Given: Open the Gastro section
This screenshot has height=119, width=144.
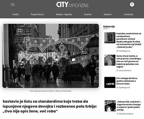Looking at the screenshot, I should (x=108, y=14).
